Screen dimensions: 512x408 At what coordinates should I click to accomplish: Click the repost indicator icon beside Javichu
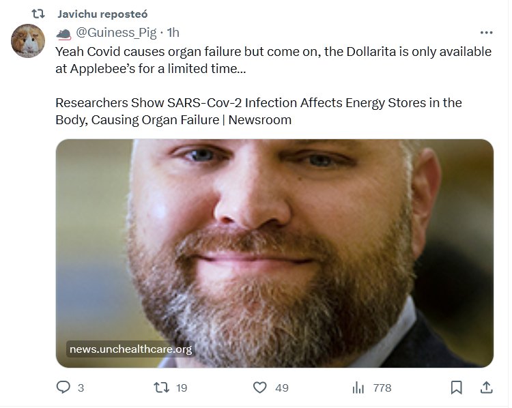tap(39, 13)
